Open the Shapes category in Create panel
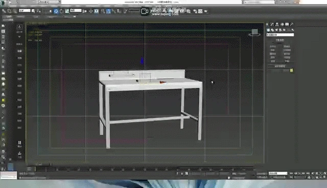This screenshot has height=188, width=327. click(x=272, y=30)
